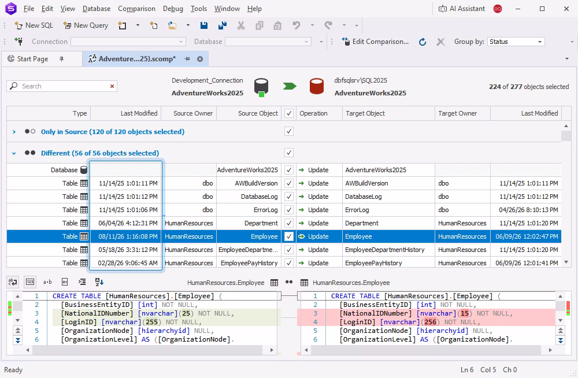Expand the Only in Source group

[x=14, y=132]
